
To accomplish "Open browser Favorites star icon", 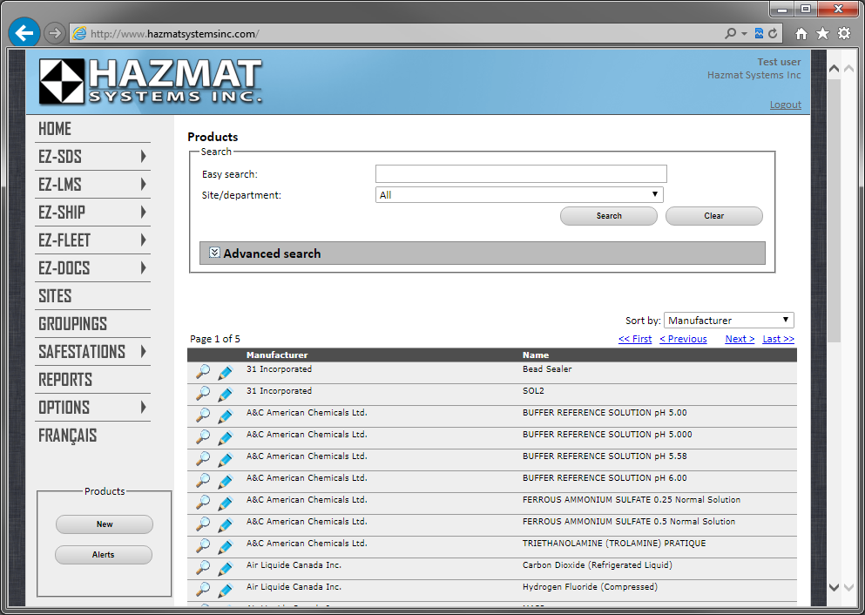I will click(822, 34).
